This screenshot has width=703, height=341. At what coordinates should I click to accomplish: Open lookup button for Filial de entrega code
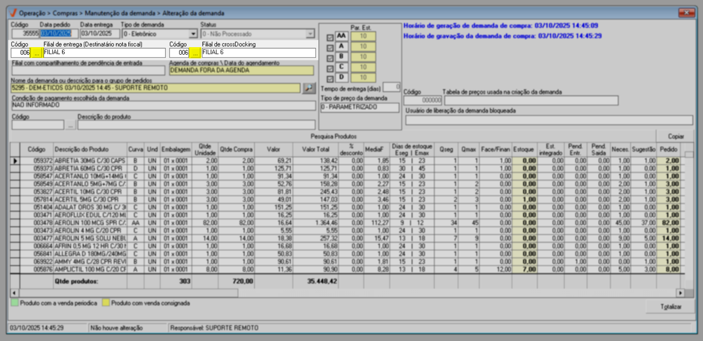[x=37, y=53]
